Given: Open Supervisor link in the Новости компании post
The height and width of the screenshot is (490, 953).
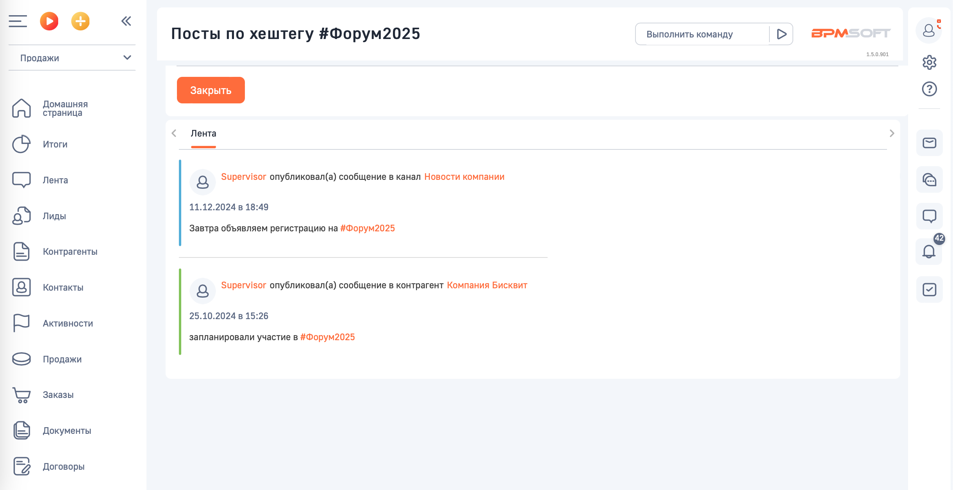Looking at the screenshot, I should point(244,177).
